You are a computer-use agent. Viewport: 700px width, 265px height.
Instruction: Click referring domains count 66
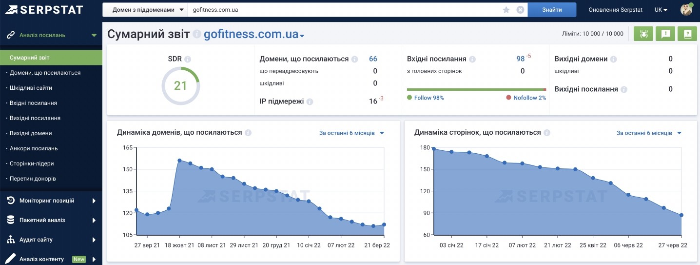click(373, 59)
